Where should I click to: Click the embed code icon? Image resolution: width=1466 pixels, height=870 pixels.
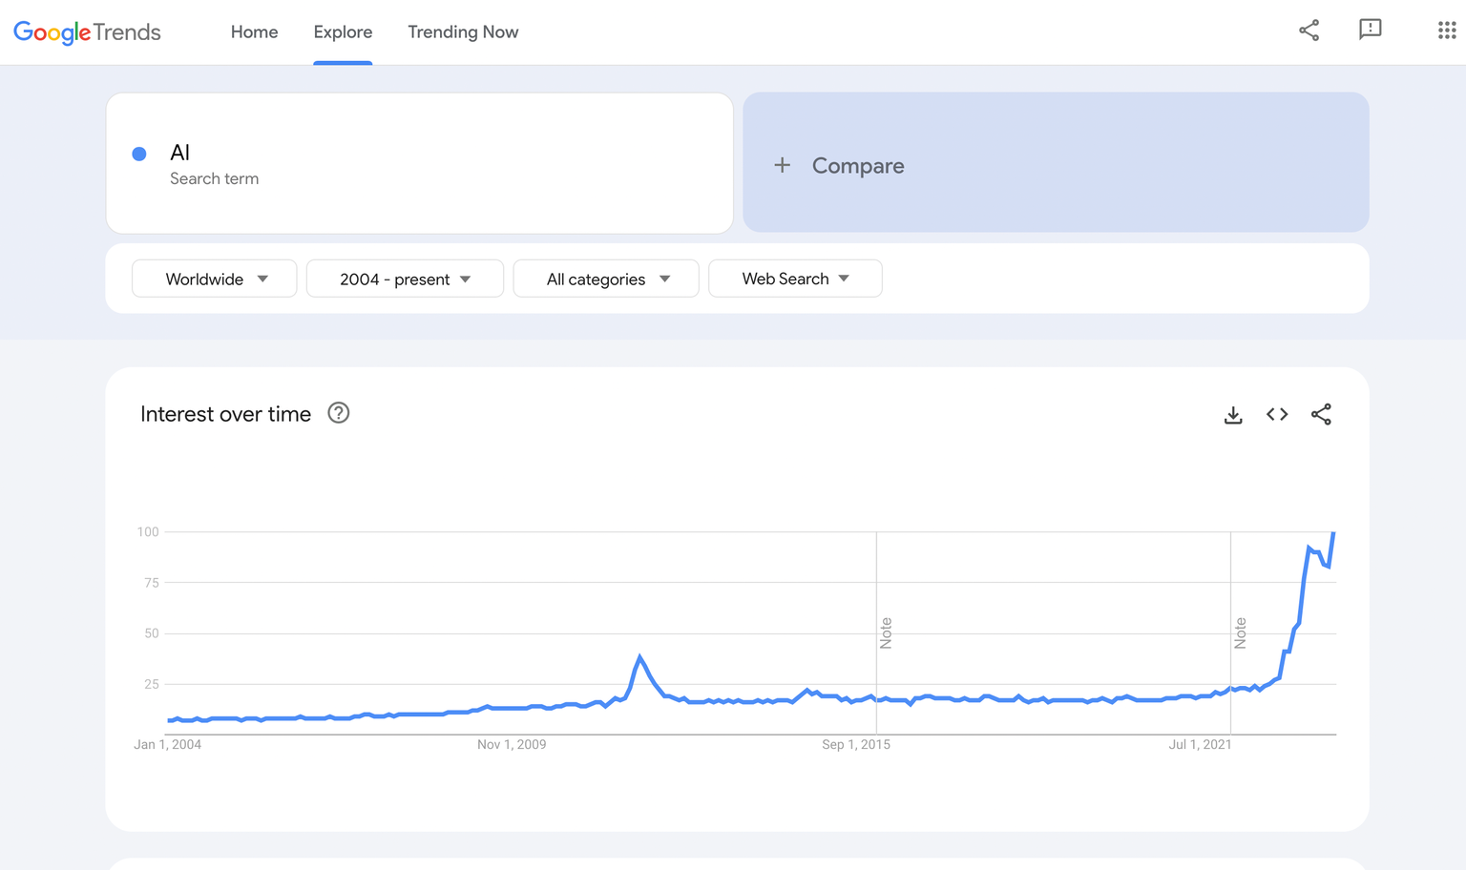(x=1277, y=414)
